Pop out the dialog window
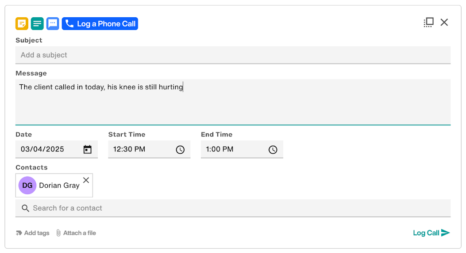The height and width of the screenshot is (253, 466). point(428,22)
